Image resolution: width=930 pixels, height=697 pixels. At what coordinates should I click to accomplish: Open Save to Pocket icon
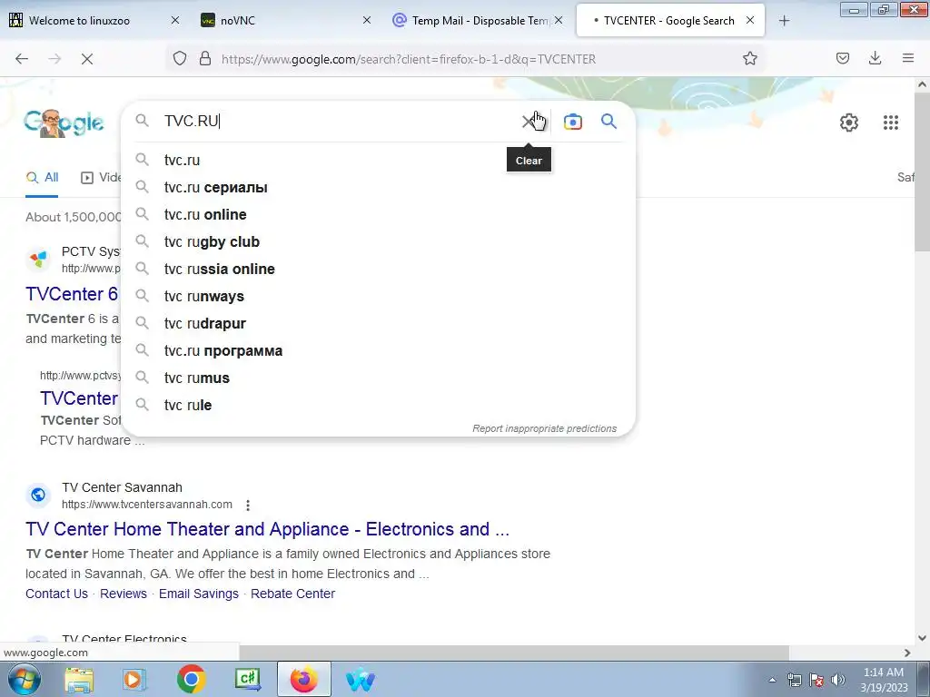pos(843,58)
